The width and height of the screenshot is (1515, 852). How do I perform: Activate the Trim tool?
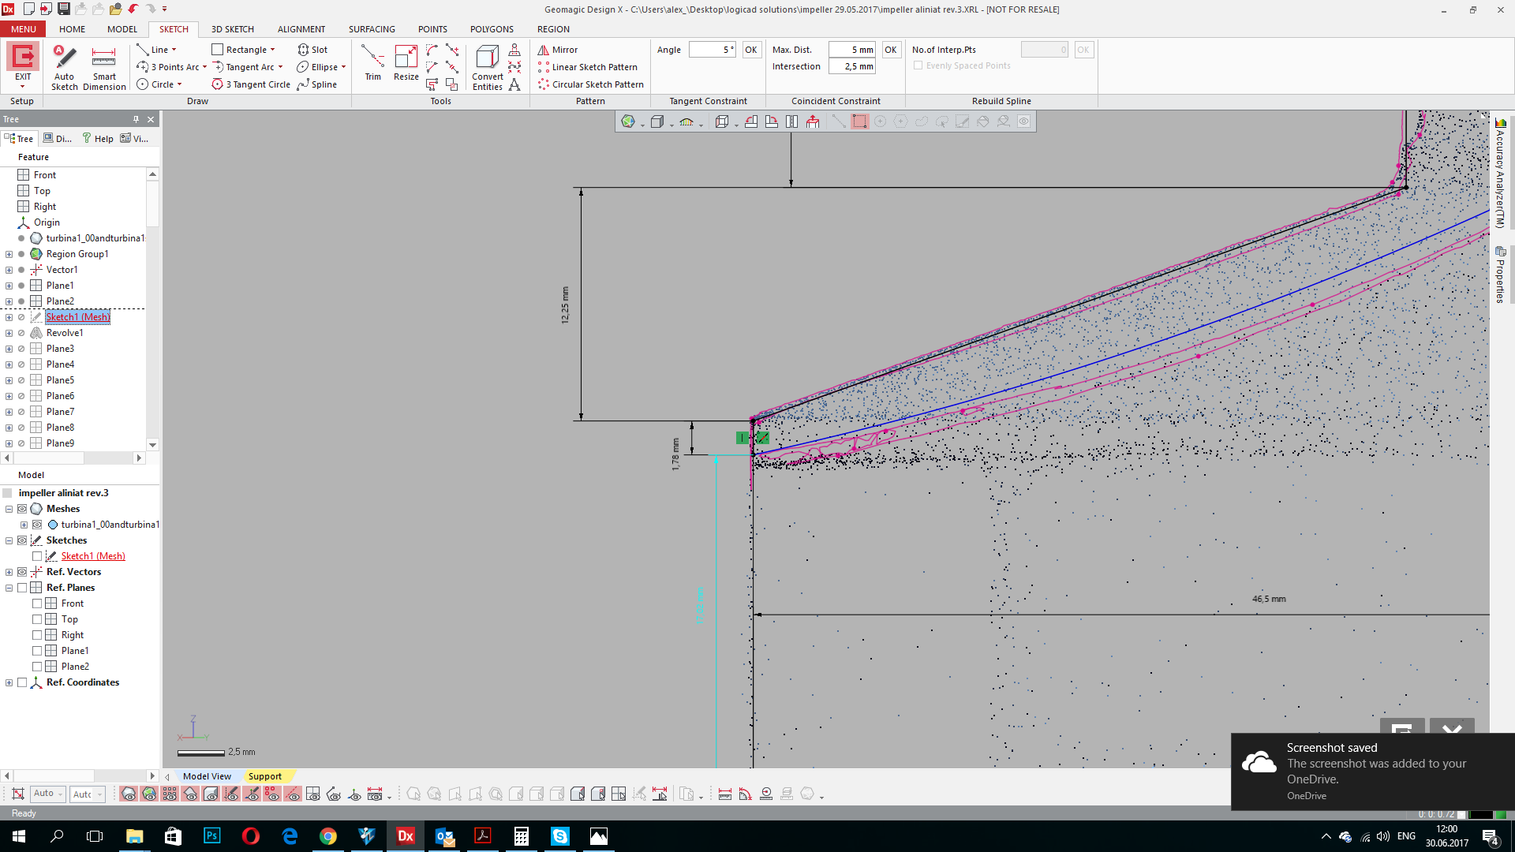tap(372, 62)
